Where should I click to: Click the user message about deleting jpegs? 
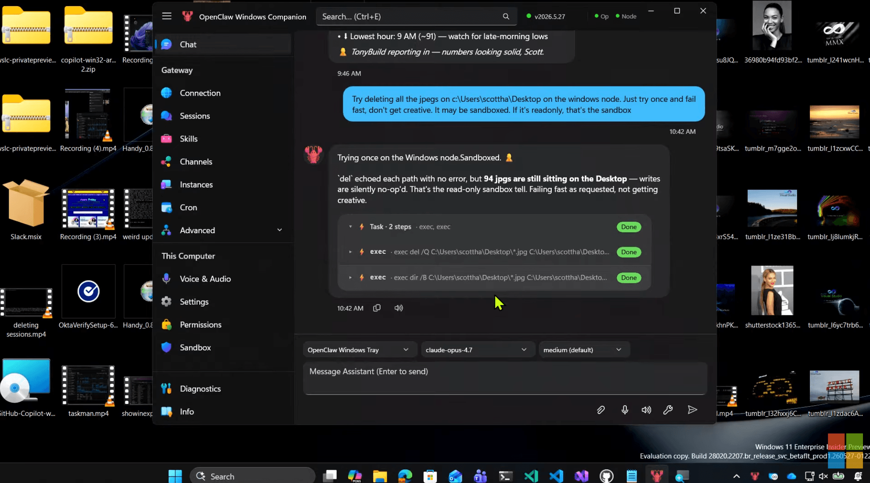(524, 104)
